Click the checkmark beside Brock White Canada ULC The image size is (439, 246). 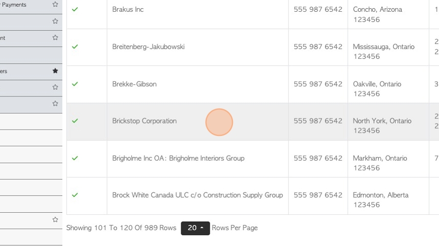click(x=75, y=195)
